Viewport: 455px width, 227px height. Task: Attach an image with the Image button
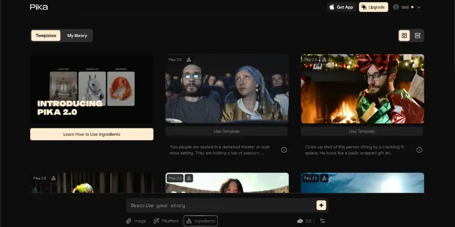pos(136,221)
